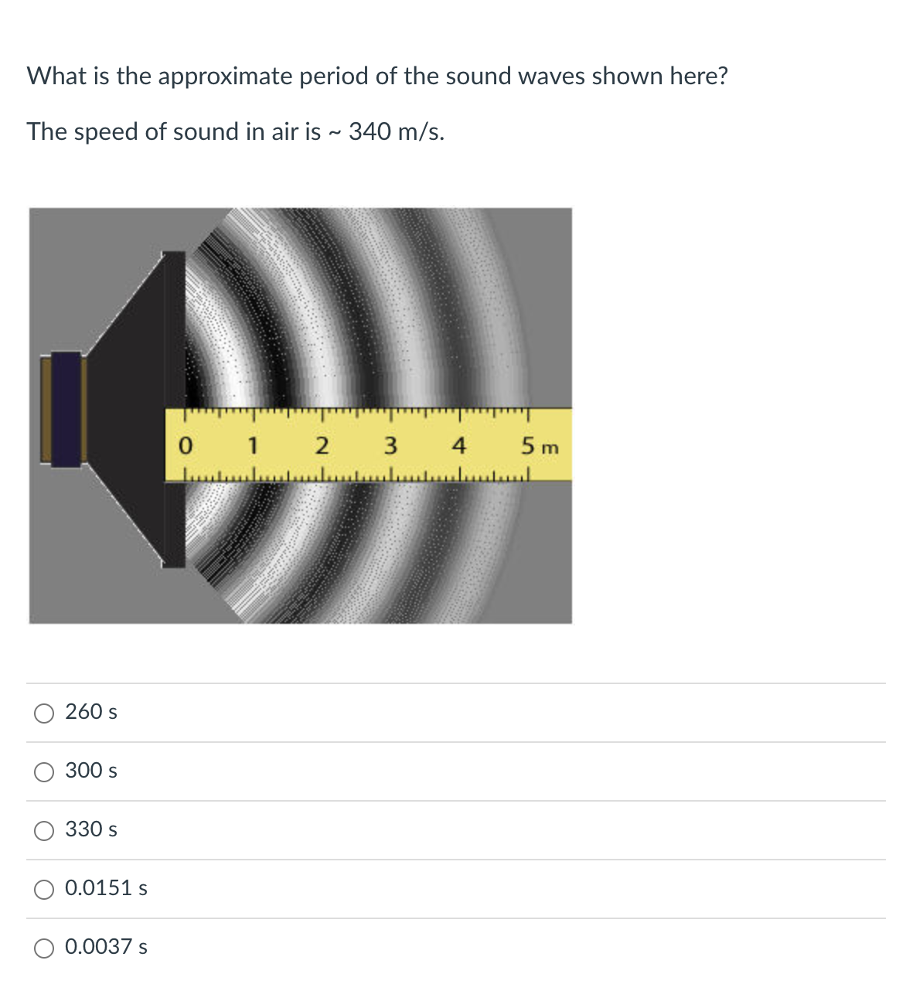Click the 0.0151 s answer label text

pyautogui.click(x=107, y=889)
